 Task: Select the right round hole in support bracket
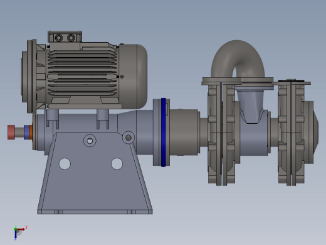(117, 164)
